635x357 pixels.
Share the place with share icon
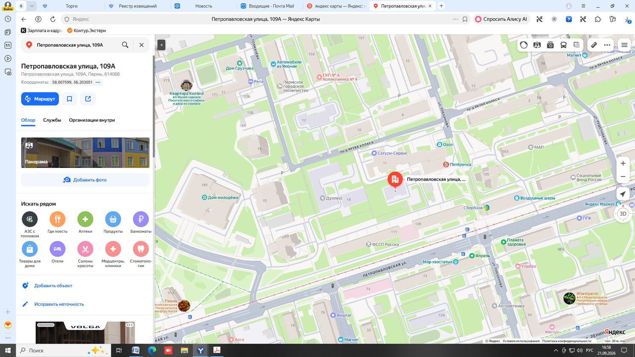88,99
